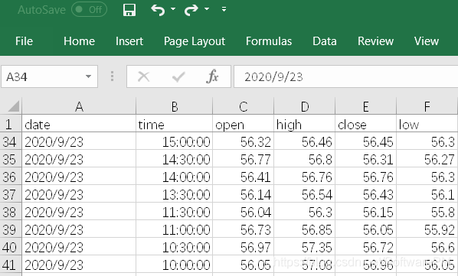The image size is (458, 276).
Task: Toggle the AutoSave switch
Action: [89, 10]
